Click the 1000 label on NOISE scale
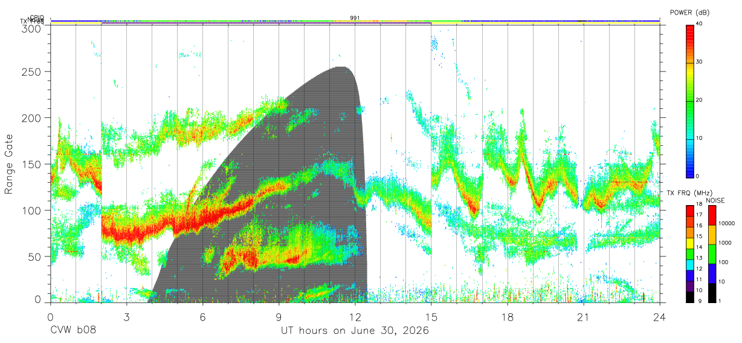This screenshot has height=343, width=742. [x=724, y=243]
